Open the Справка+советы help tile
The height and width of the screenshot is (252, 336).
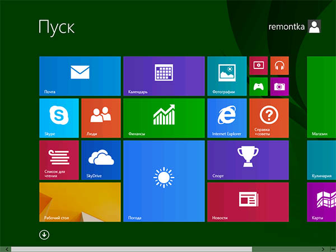coord(269,118)
